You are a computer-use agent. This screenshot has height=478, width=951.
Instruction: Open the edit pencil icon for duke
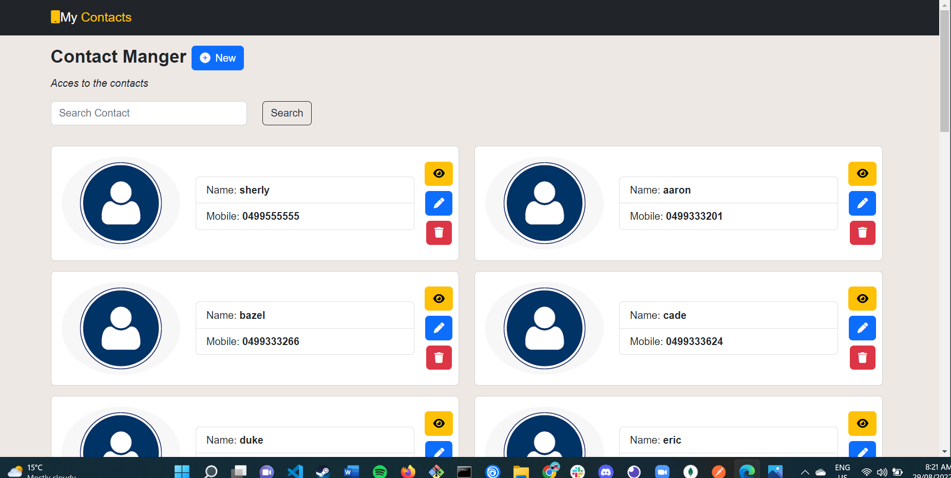click(438, 451)
